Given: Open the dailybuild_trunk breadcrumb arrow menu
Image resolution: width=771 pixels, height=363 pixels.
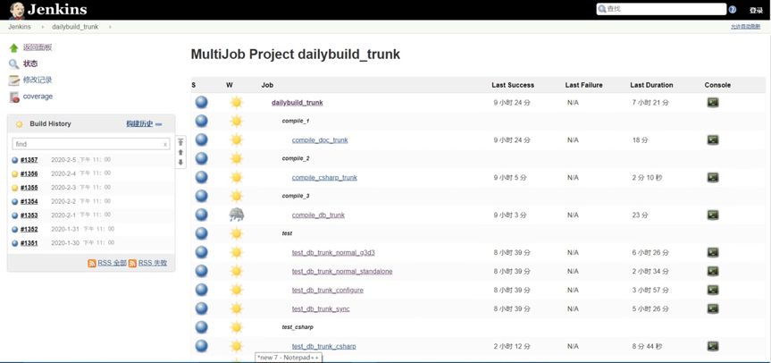Looking at the screenshot, I should pyautogui.click(x=110, y=27).
